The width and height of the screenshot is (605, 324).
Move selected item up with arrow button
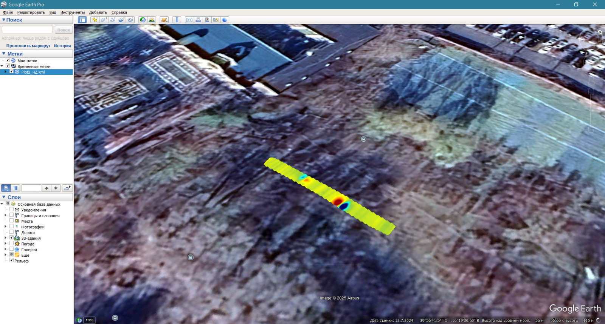tap(47, 188)
